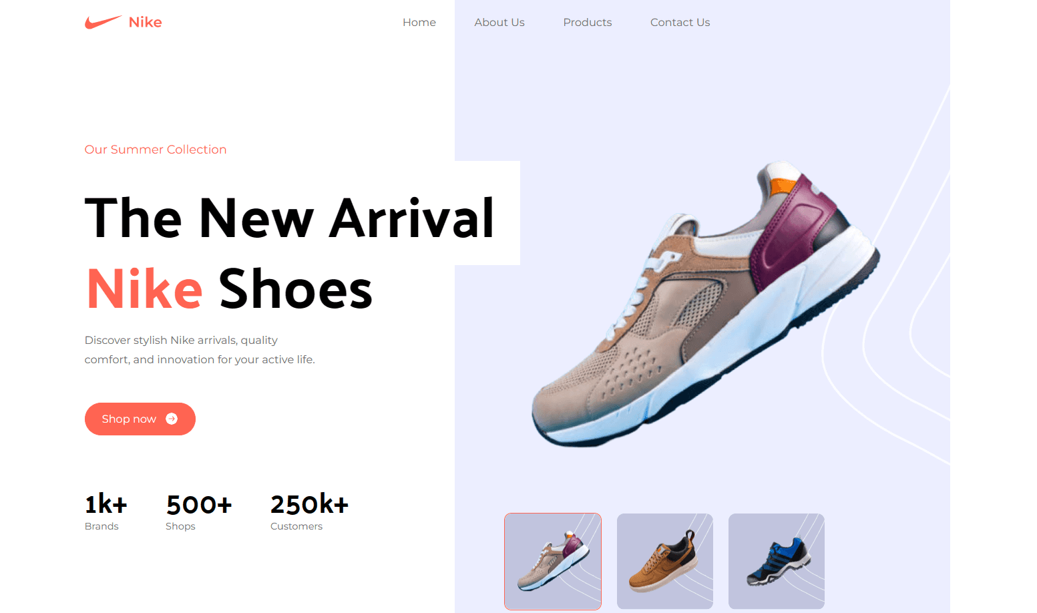Select the blue and black shoe thumbnail

(x=777, y=562)
